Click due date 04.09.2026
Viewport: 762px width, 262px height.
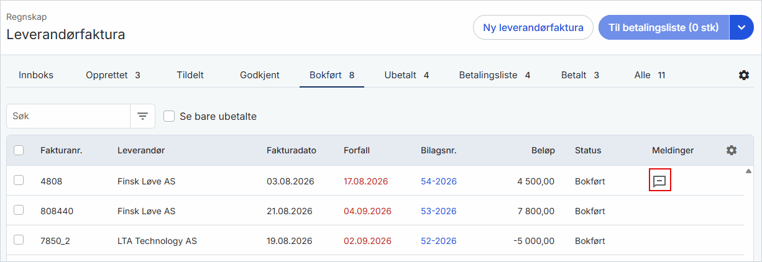click(x=368, y=211)
